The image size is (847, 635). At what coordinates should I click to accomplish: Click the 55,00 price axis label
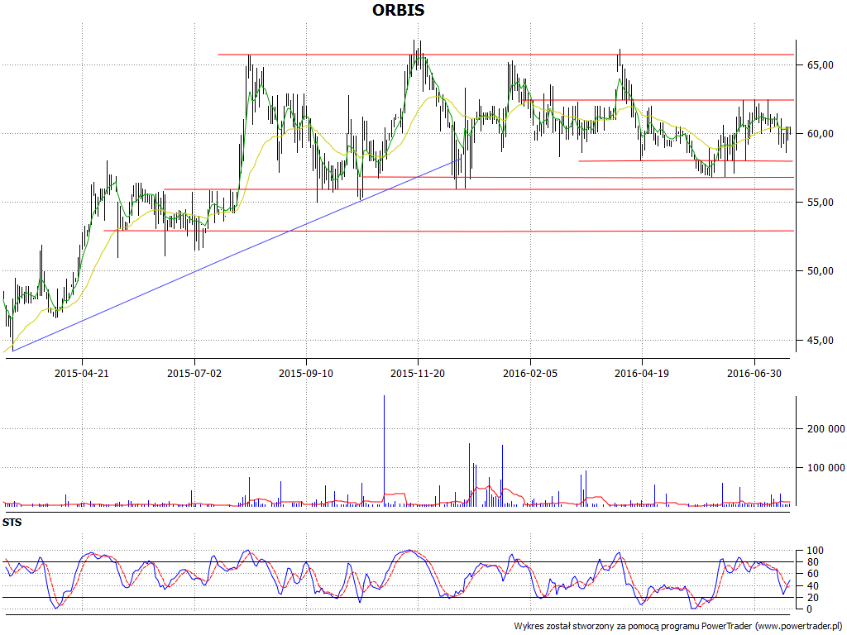click(x=820, y=202)
